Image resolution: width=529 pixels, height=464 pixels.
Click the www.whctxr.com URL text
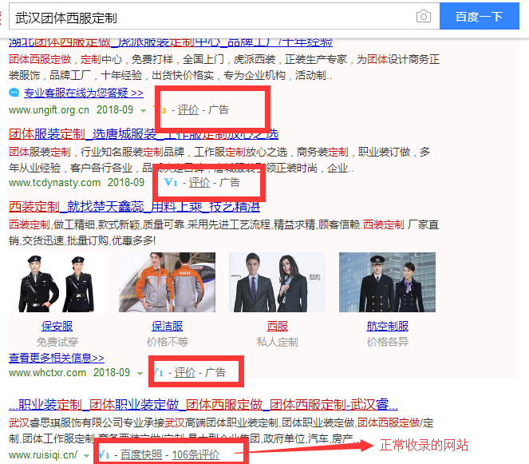48,373
